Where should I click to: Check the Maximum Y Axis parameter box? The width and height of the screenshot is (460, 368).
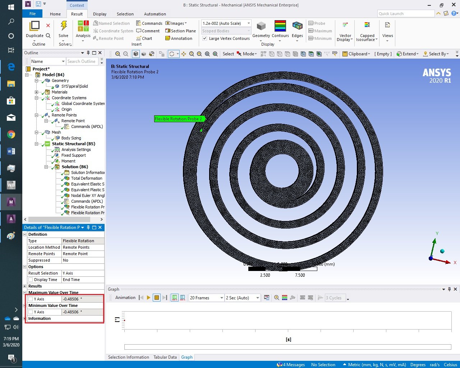pyautogui.click(x=31, y=299)
